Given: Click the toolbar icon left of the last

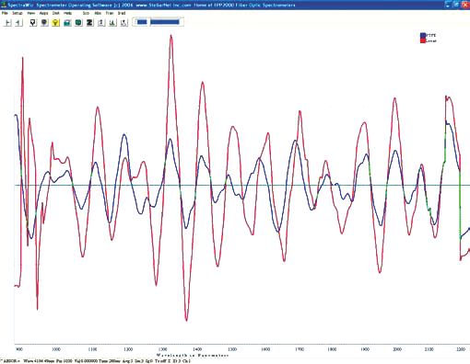Looking at the screenshot, I should pyautogui.click(x=112, y=22).
